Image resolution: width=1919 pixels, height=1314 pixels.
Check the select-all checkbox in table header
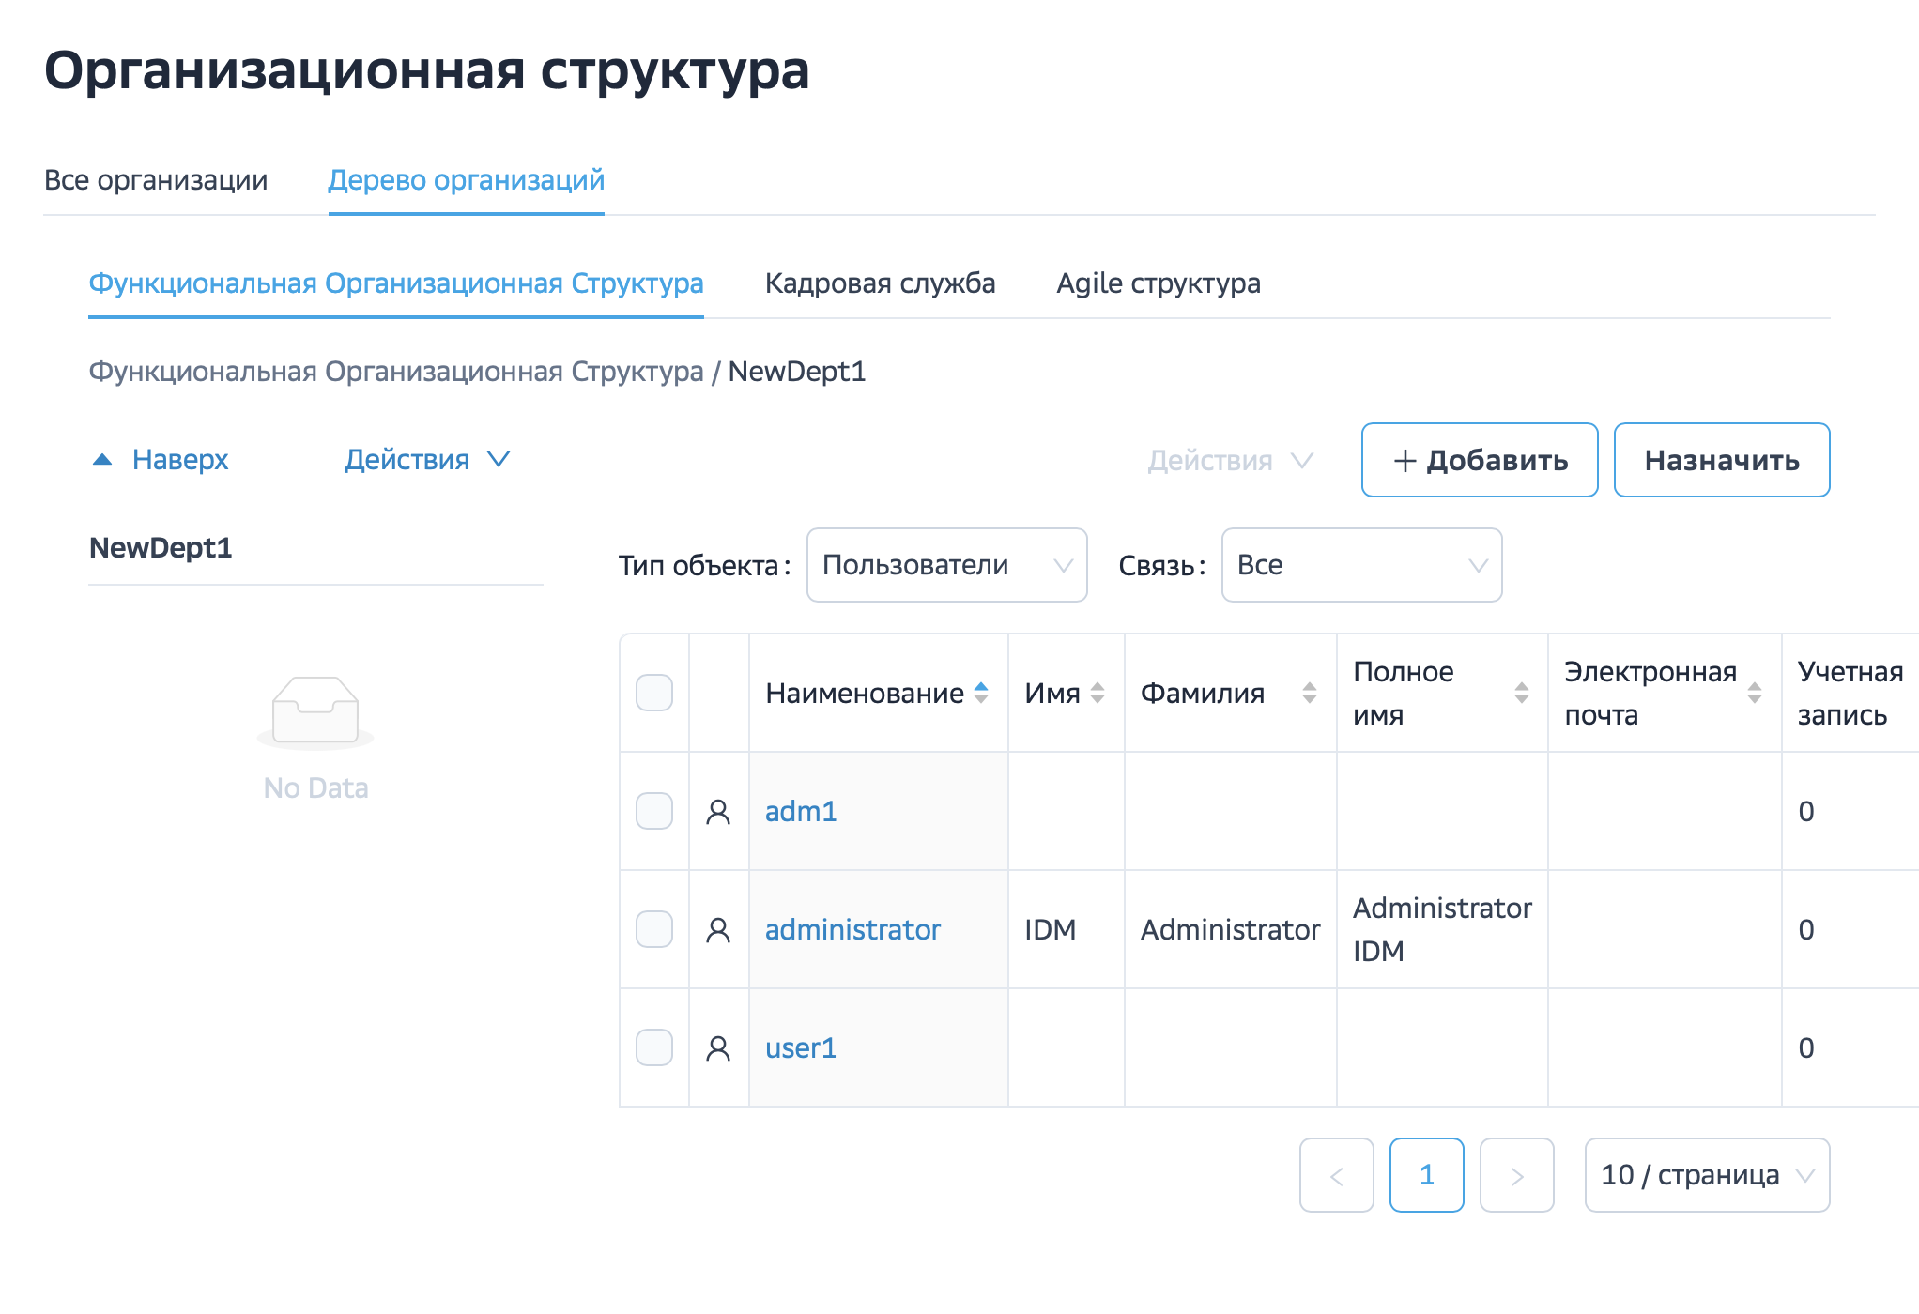click(x=654, y=694)
